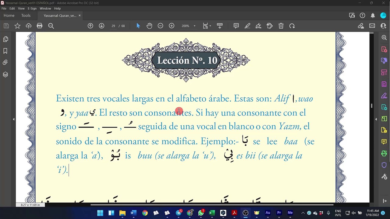
Task: Zoom out with the minus circle
Action: (160, 26)
